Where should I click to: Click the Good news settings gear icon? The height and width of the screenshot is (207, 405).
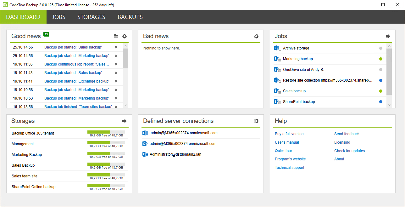point(125,36)
